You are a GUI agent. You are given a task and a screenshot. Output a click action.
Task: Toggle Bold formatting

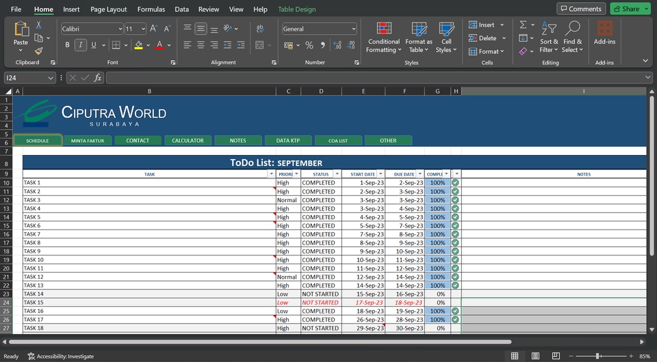(67, 45)
